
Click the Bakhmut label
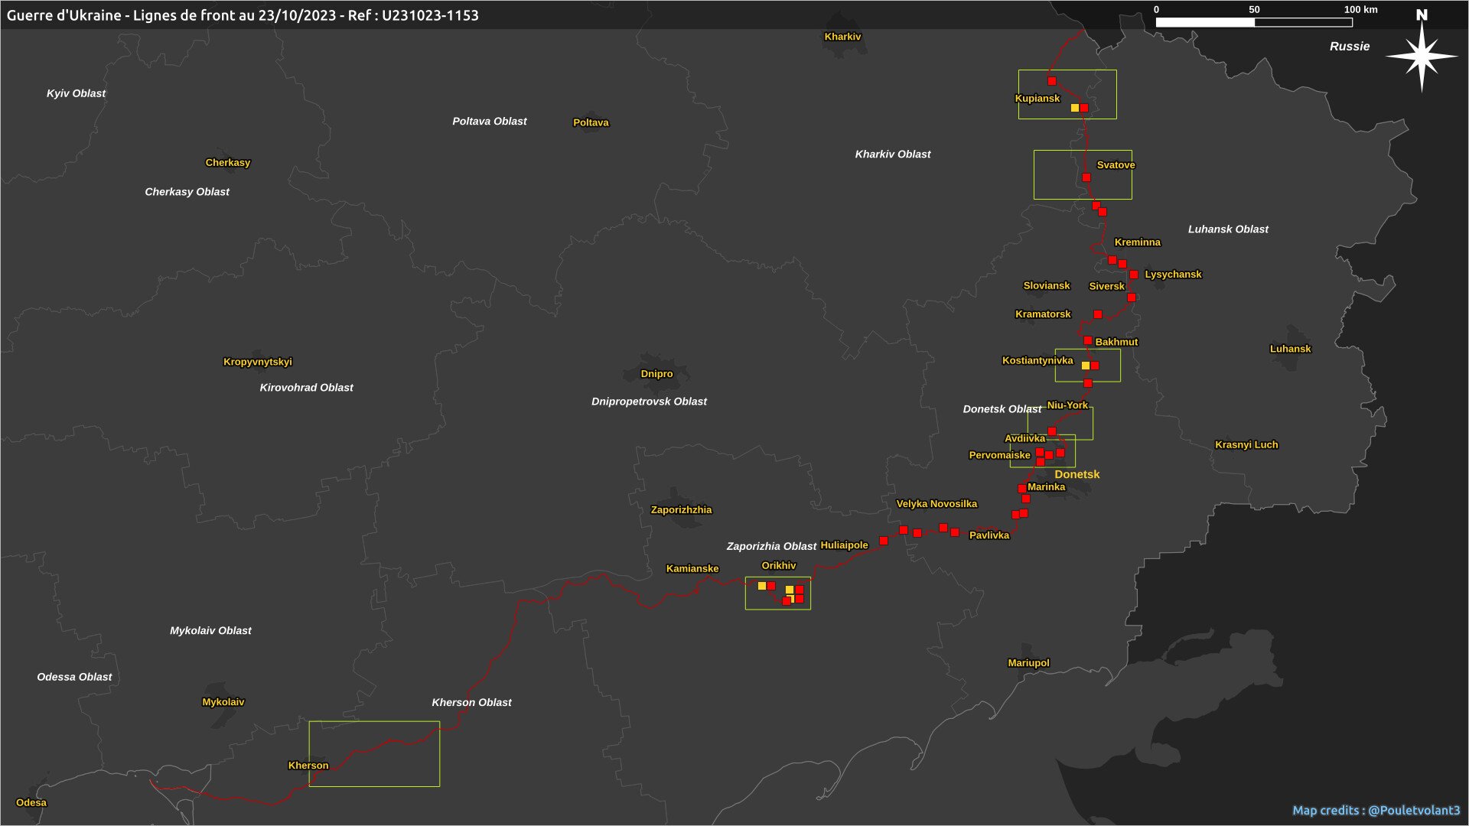pyautogui.click(x=1116, y=342)
